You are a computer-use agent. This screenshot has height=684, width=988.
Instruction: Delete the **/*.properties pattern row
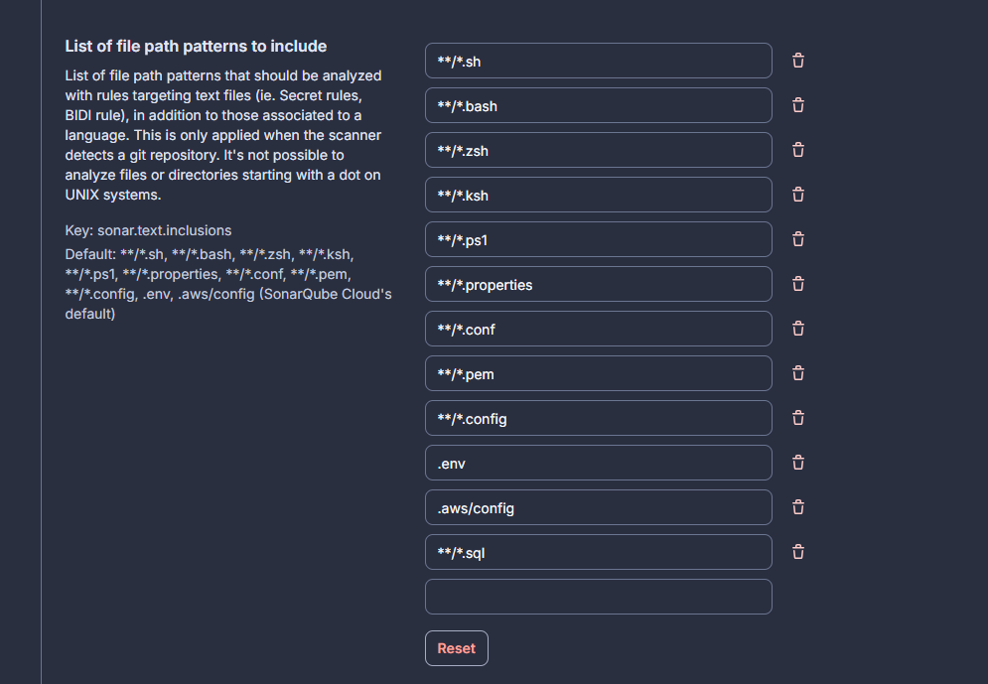pyautogui.click(x=798, y=284)
